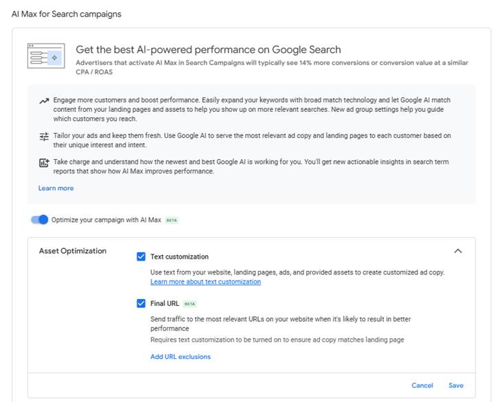Click the tune sliders icon
The width and height of the screenshot is (497, 402).
[45, 137]
